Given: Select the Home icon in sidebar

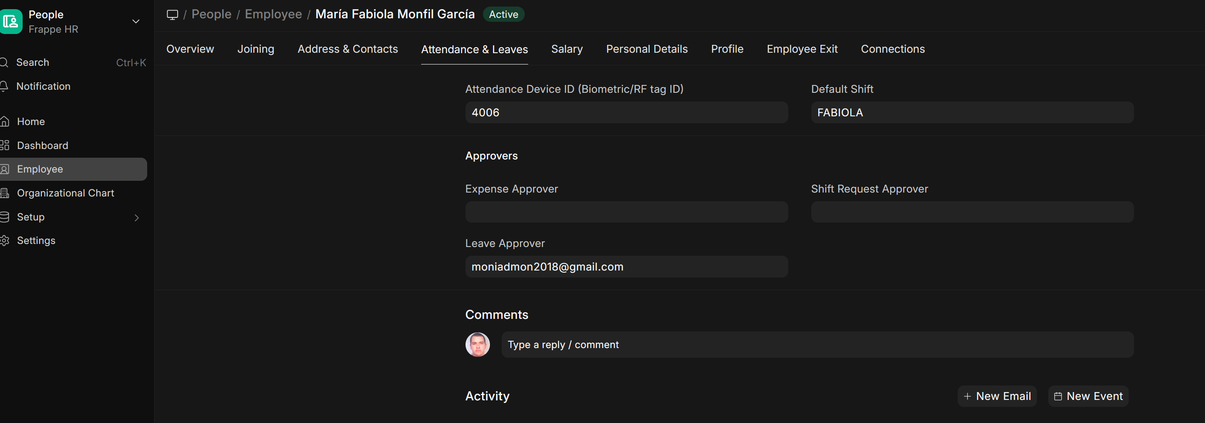Looking at the screenshot, I should [x=5, y=121].
